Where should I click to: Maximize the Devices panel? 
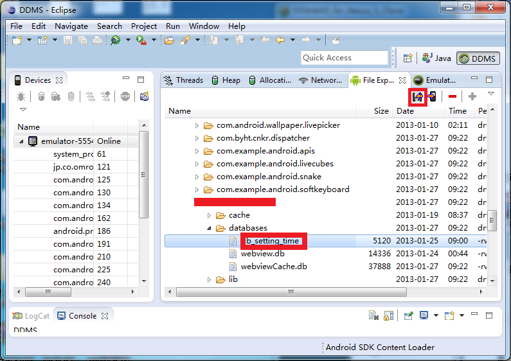pos(141,80)
